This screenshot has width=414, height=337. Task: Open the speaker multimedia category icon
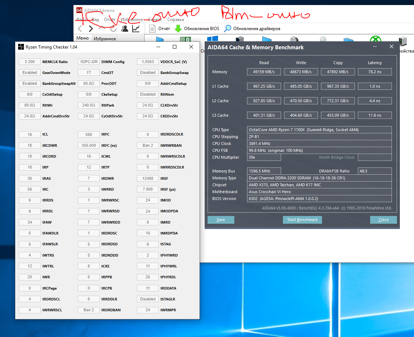click(x=294, y=39)
